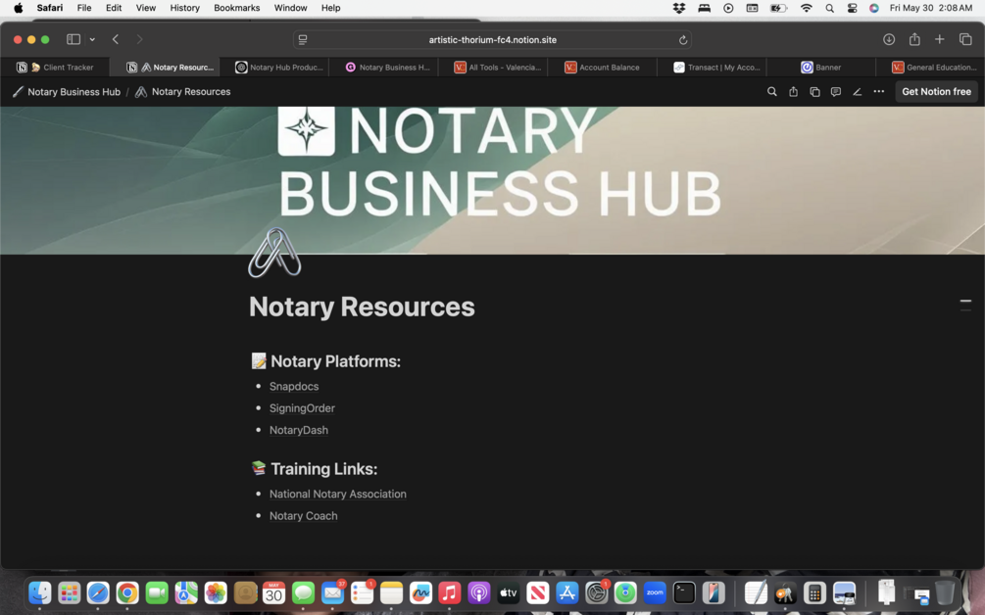Click the Notion share page icon
Viewport: 985px width, 615px height.
pyautogui.click(x=794, y=92)
